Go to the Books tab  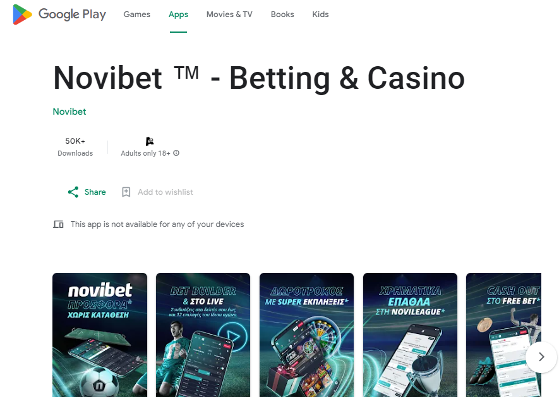point(282,14)
